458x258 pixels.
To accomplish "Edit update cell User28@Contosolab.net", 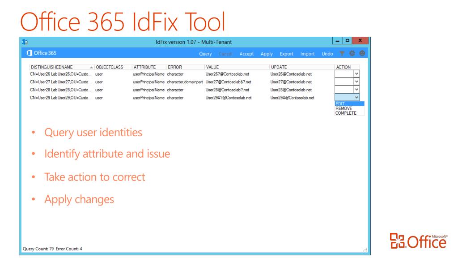I will pos(291,90).
